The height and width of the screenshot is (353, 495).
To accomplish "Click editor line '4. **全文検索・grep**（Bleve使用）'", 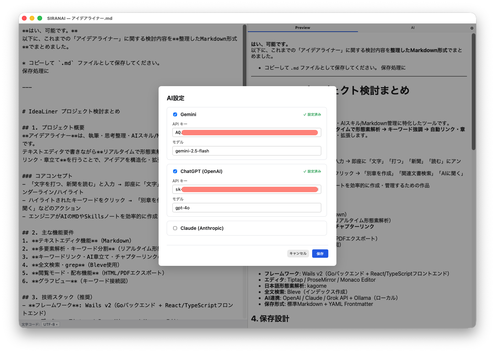I will point(71,265).
